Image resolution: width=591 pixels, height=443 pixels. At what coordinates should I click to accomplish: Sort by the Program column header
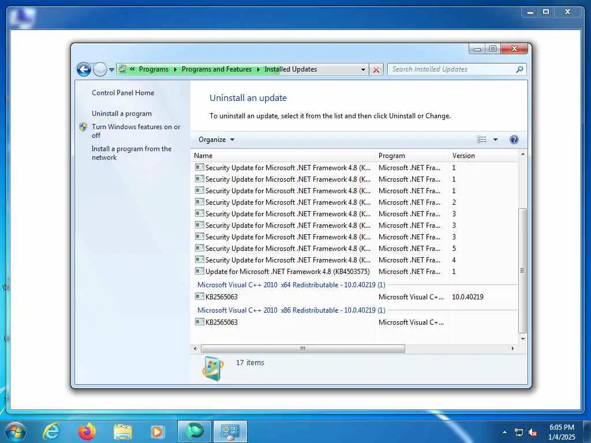pyautogui.click(x=412, y=156)
